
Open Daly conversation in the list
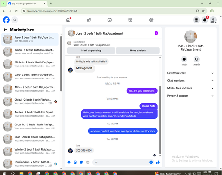tap(30, 77)
